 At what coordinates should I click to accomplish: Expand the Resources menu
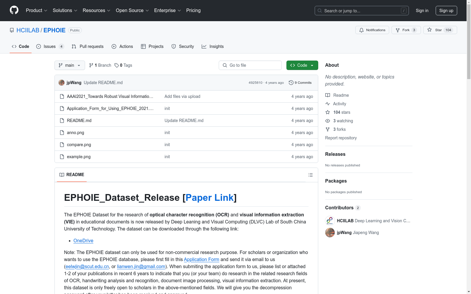coord(97,11)
